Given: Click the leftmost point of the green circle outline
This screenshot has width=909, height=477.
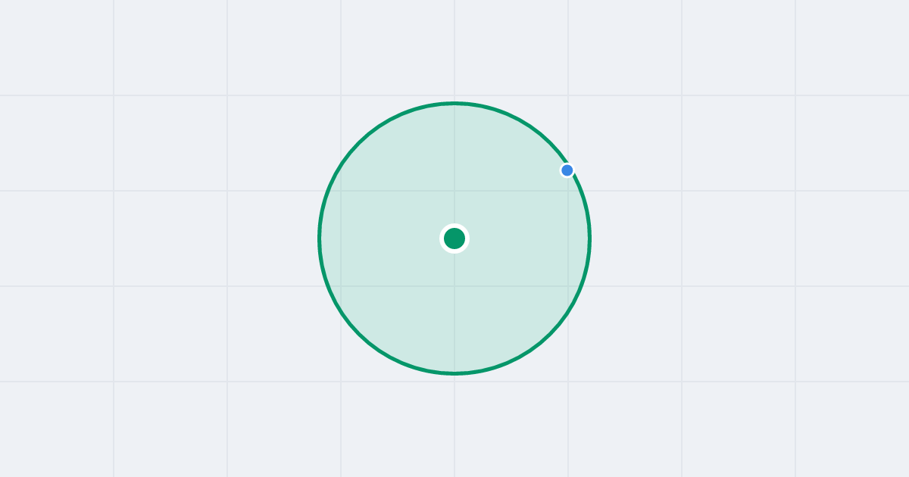Looking at the screenshot, I should click(x=320, y=238).
